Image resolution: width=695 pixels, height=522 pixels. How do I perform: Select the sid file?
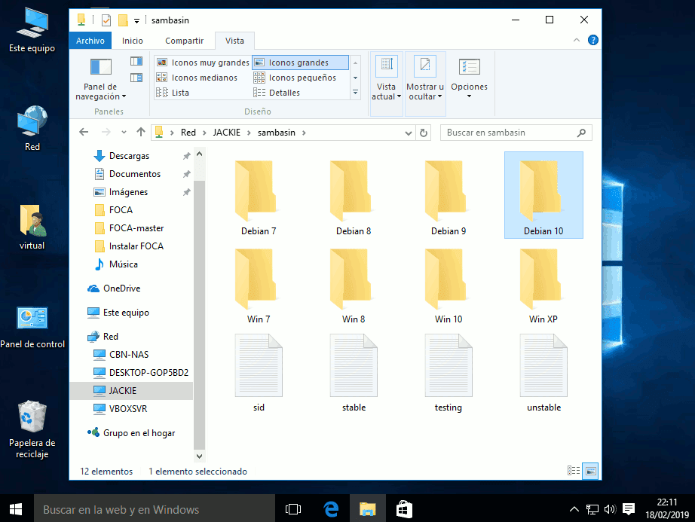point(259,374)
